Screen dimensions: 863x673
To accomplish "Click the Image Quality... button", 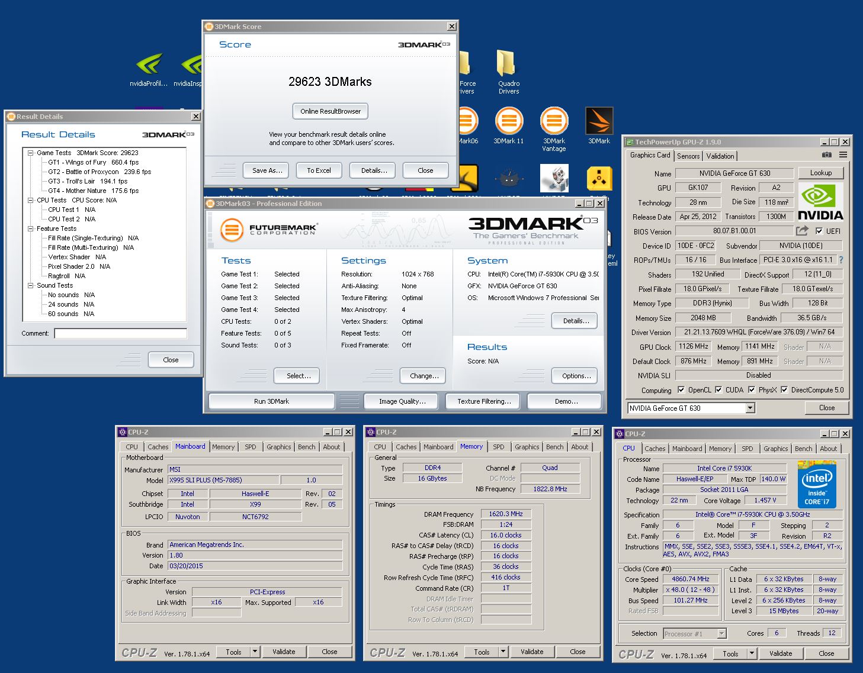I will [402, 401].
